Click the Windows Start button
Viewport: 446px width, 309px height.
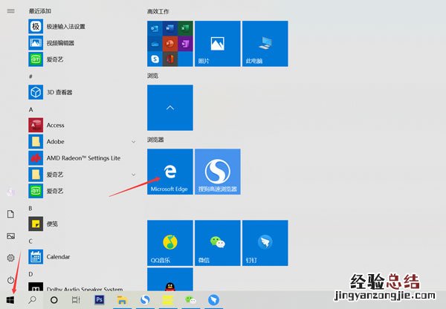coord(10,299)
